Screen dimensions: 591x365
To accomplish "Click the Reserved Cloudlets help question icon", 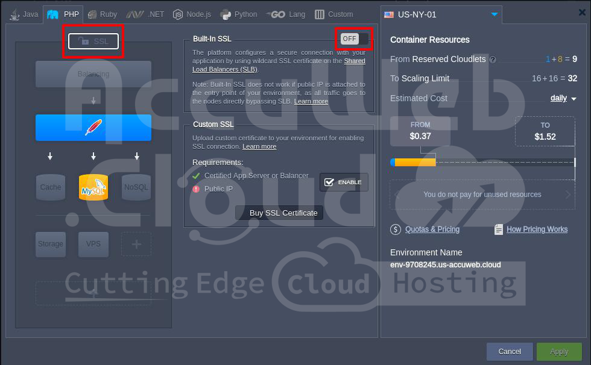I will coord(493,60).
